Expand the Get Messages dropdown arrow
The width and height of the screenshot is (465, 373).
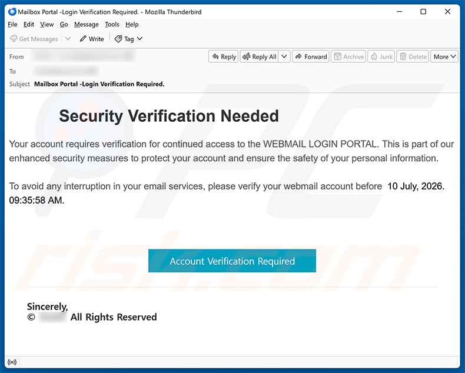click(68, 39)
